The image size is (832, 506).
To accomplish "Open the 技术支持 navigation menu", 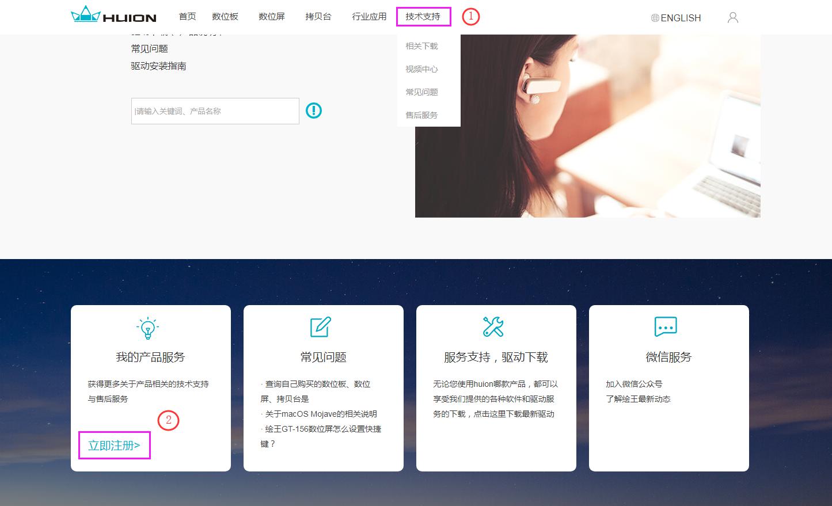I will coord(423,17).
